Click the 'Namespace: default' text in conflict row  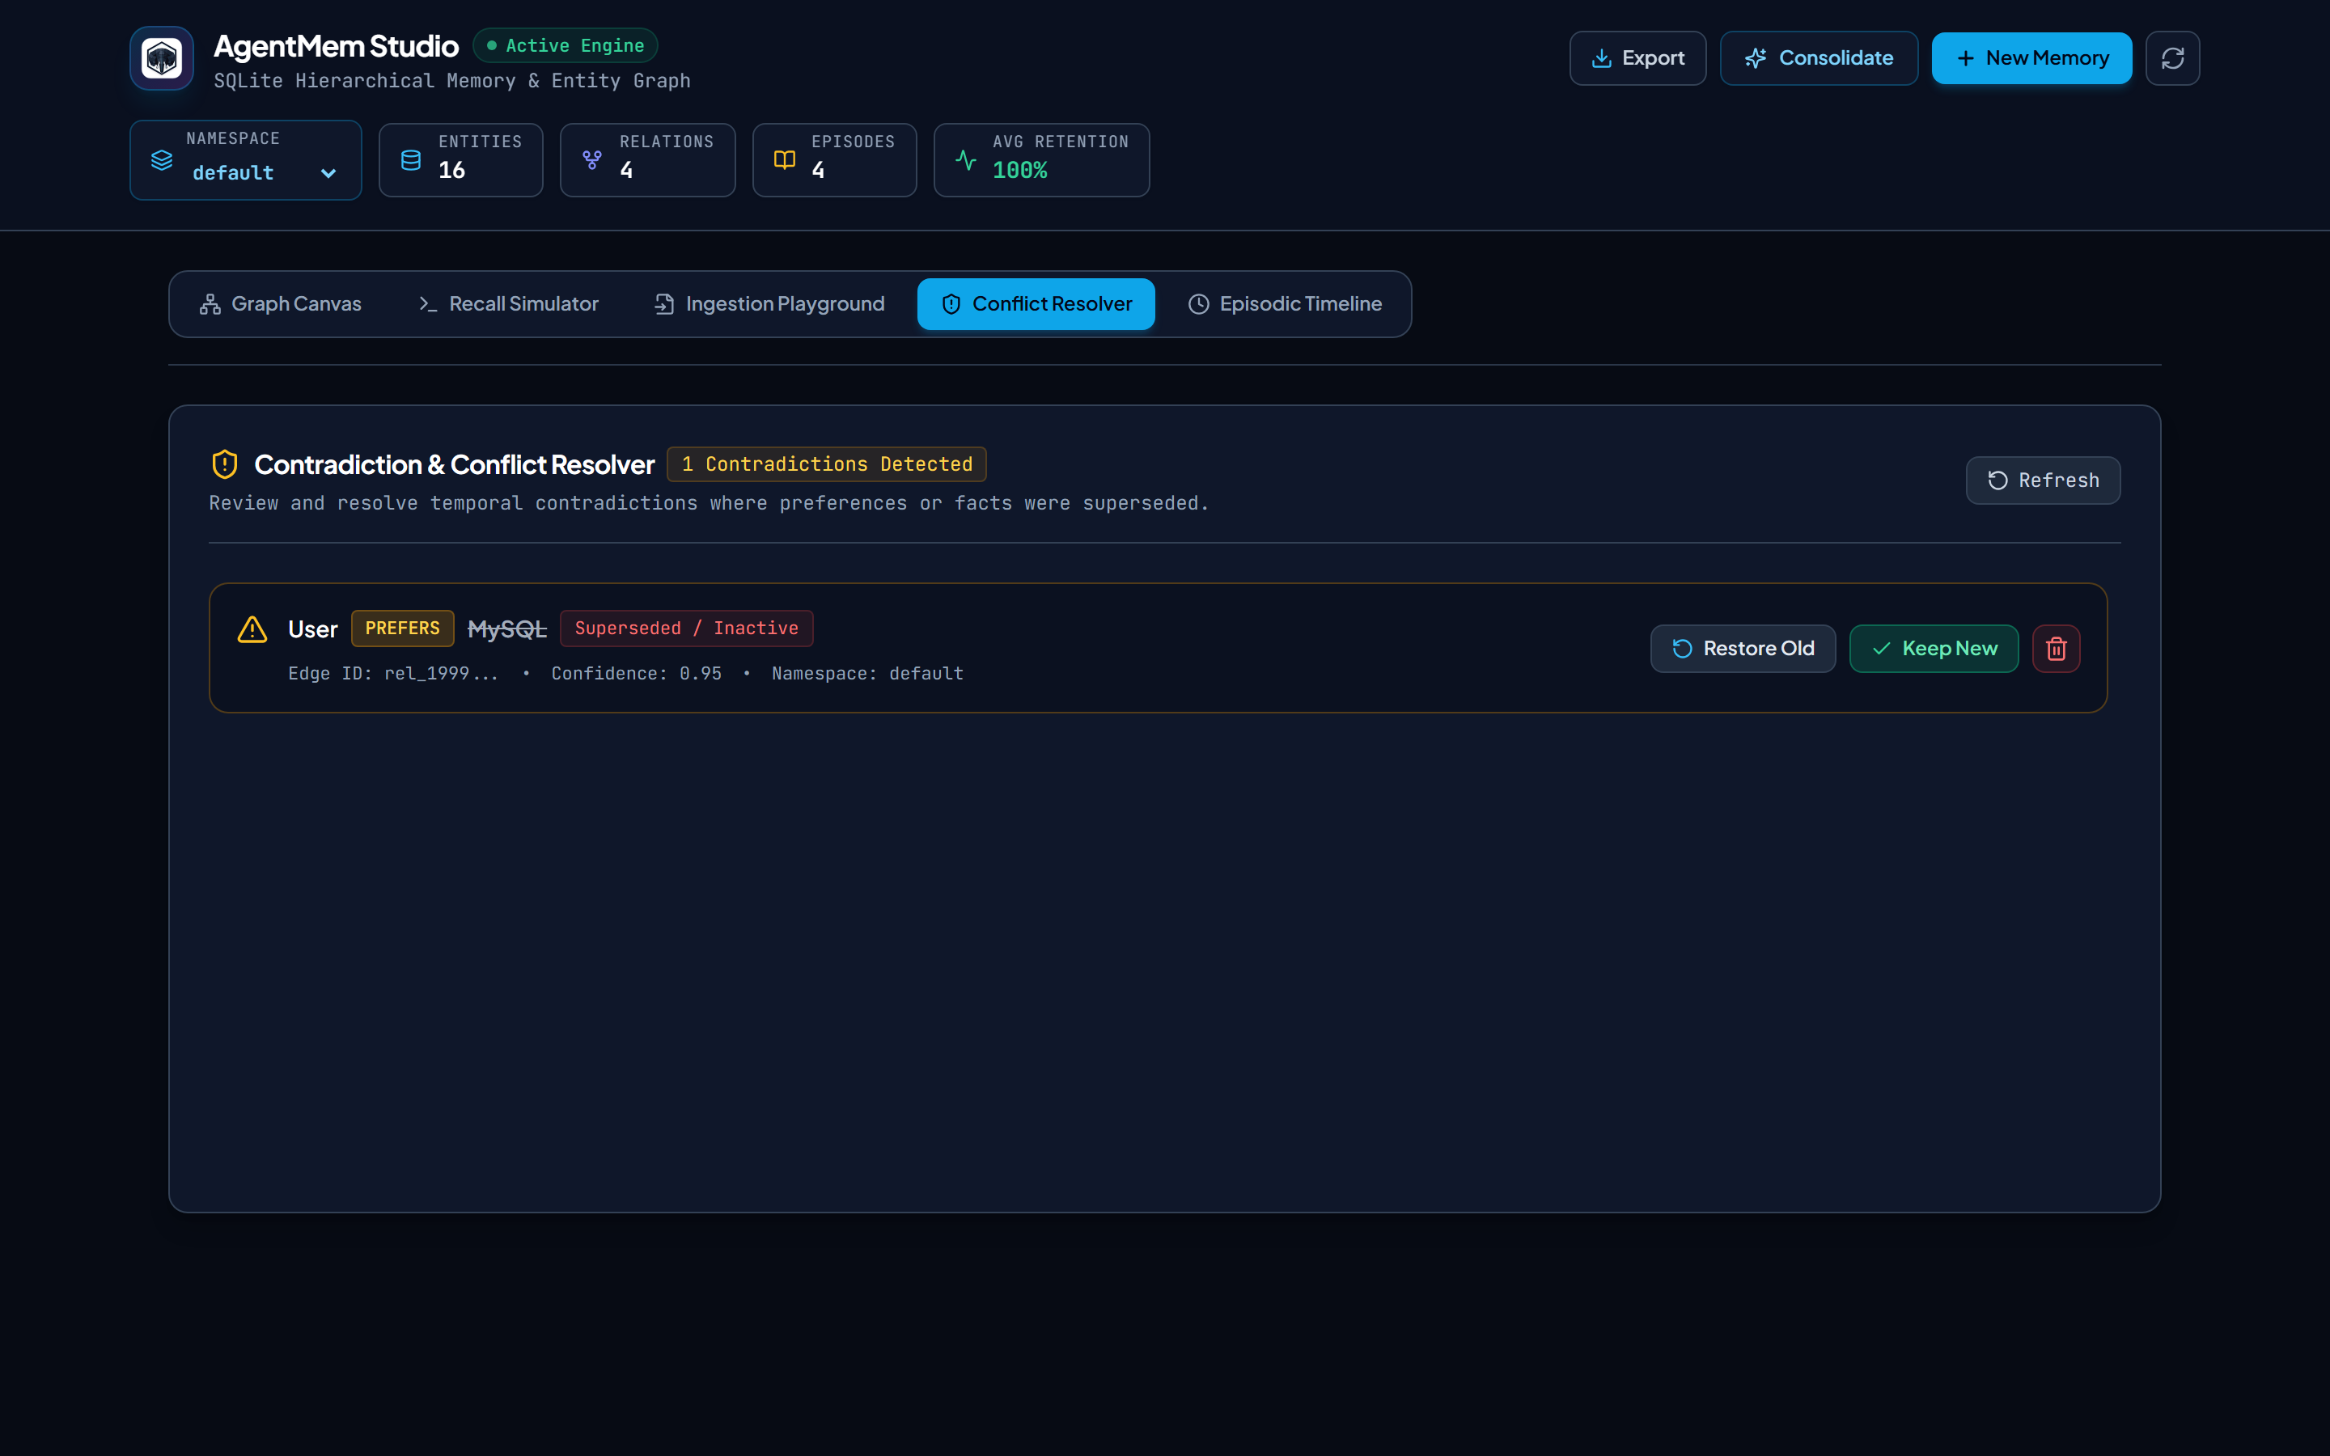867,673
